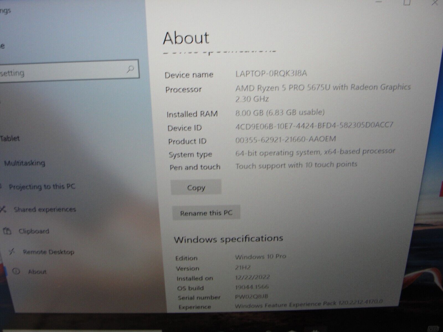
Task: Click the About page title
Action: click(x=186, y=38)
